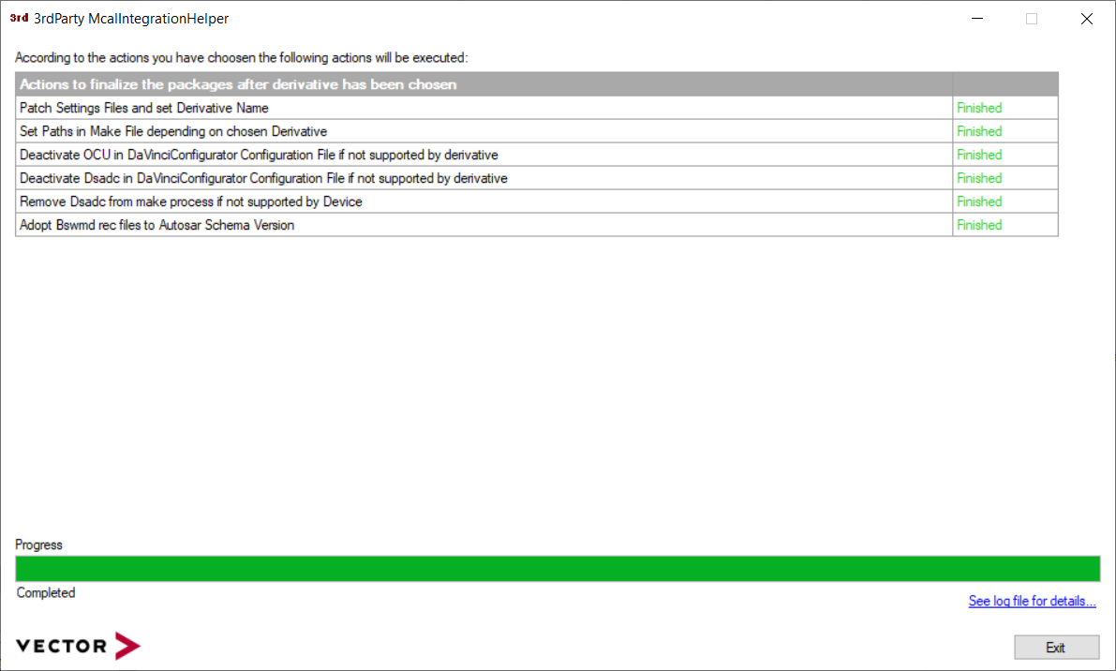Image resolution: width=1116 pixels, height=671 pixels.
Task: Open the 'See log file for details' link
Action: [1032, 601]
